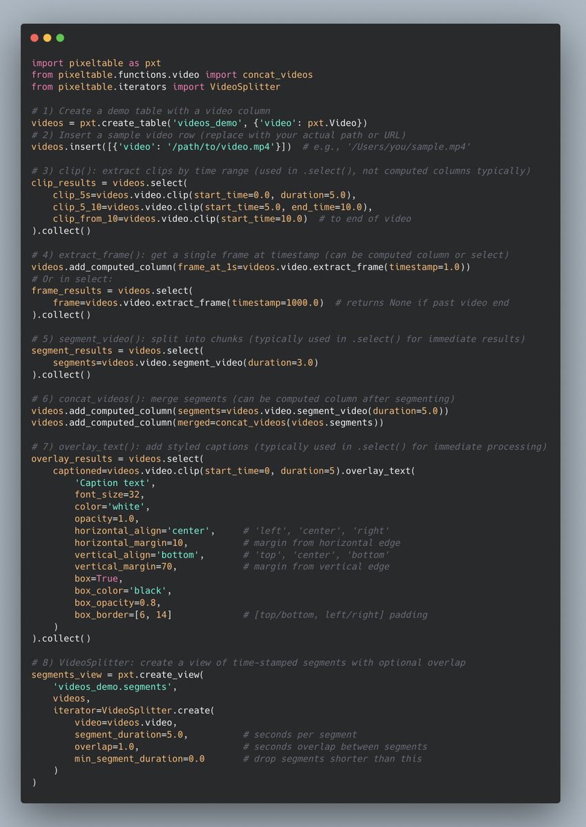This screenshot has height=827, width=586.
Task: Click horizontal_align='center'
Action: pos(145,531)
